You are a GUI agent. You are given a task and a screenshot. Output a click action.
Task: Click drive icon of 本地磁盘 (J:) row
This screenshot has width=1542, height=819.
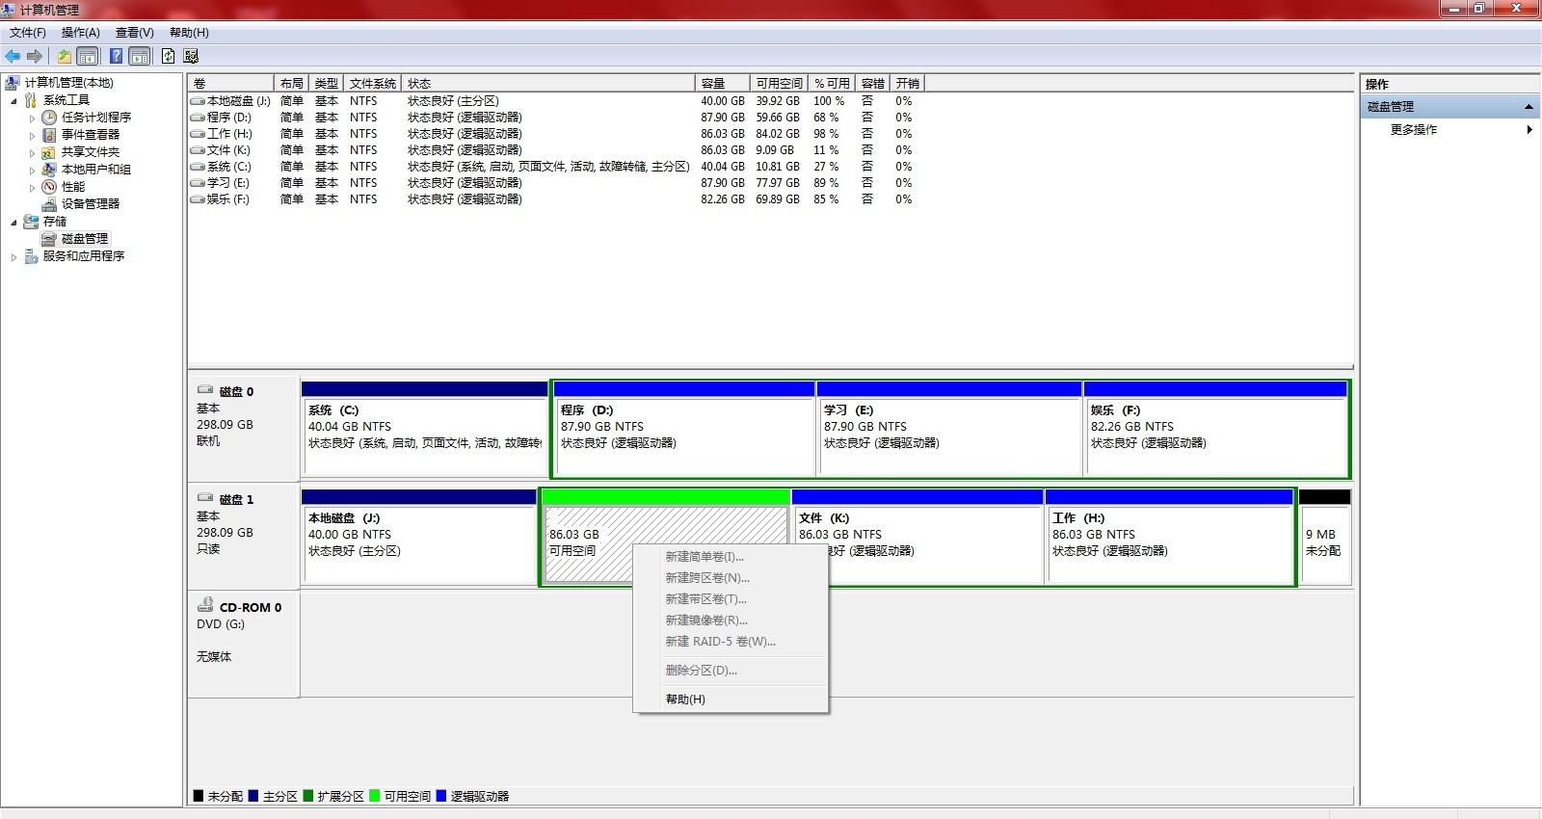tap(198, 101)
